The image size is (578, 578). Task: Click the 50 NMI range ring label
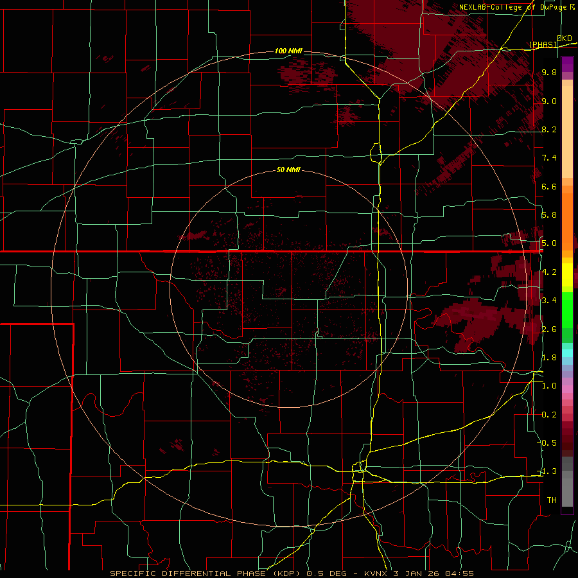(x=288, y=170)
